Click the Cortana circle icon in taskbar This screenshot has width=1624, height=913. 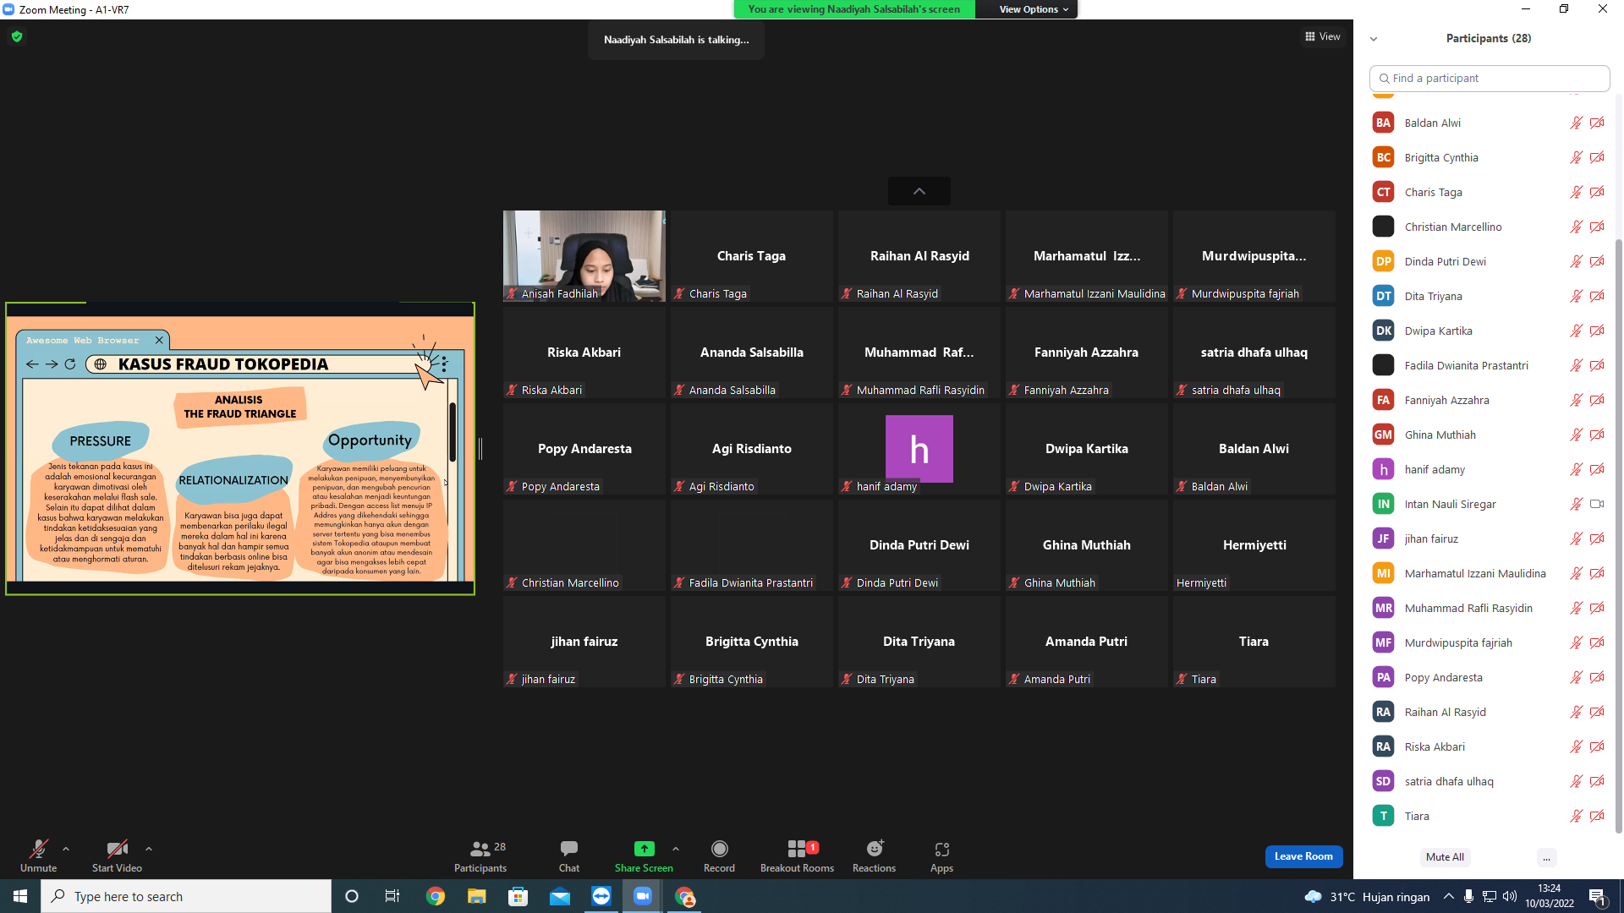(x=352, y=896)
